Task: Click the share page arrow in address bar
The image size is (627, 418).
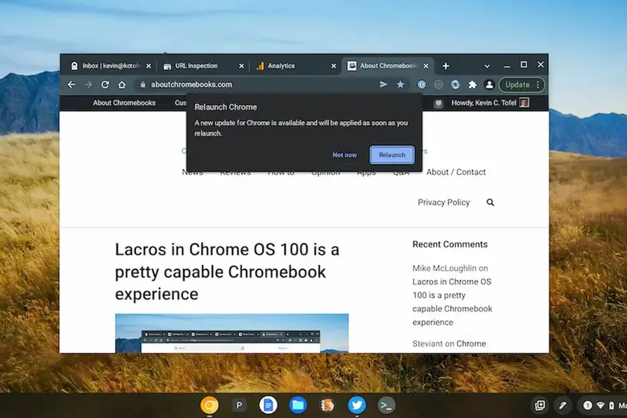Action: [x=384, y=84]
